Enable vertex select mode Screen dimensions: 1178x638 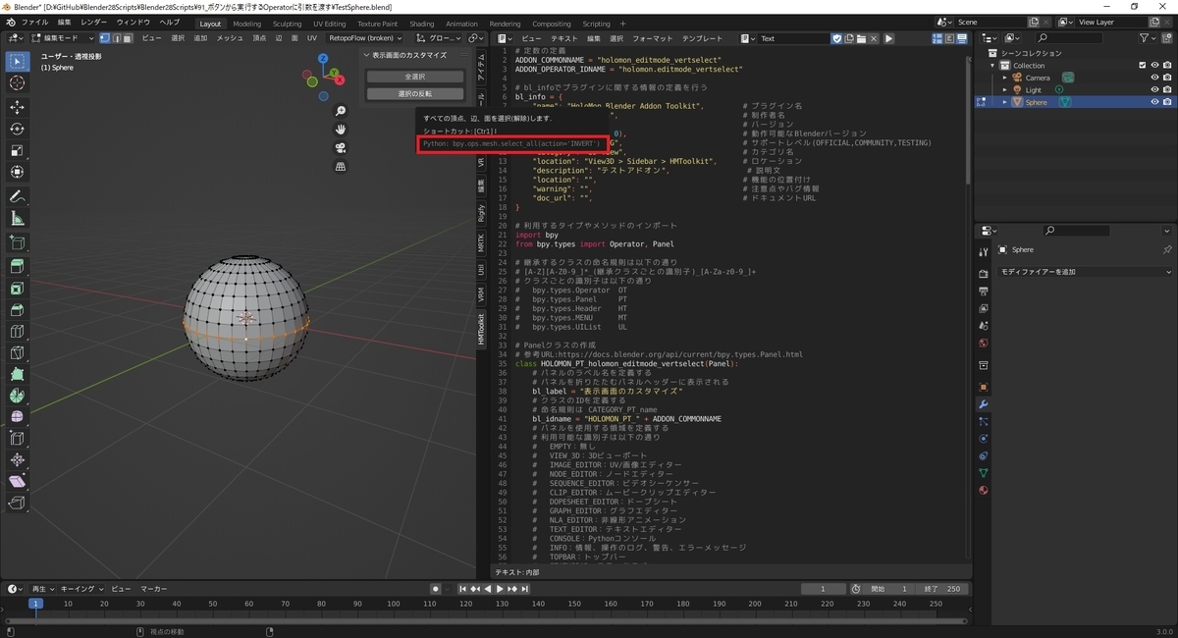105,38
